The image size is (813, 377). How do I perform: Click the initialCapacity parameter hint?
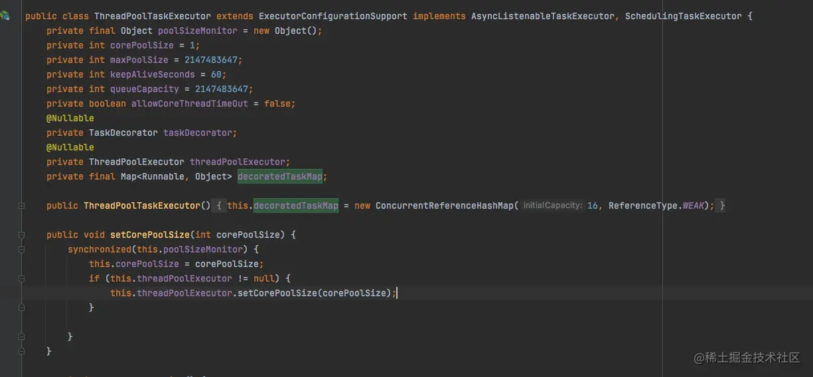pyautogui.click(x=554, y=206)
